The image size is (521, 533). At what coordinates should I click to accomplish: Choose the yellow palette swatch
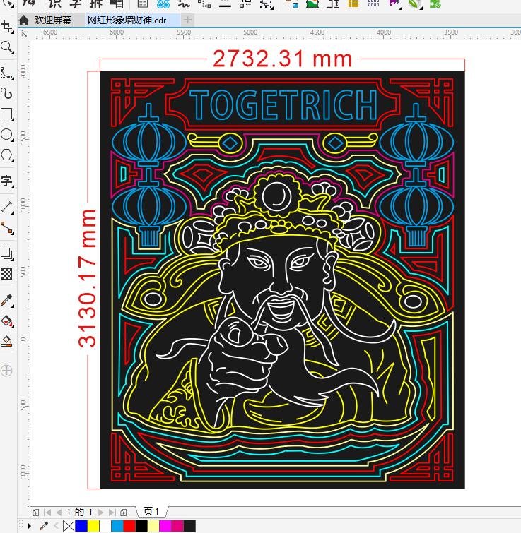(x=93, y=526)
